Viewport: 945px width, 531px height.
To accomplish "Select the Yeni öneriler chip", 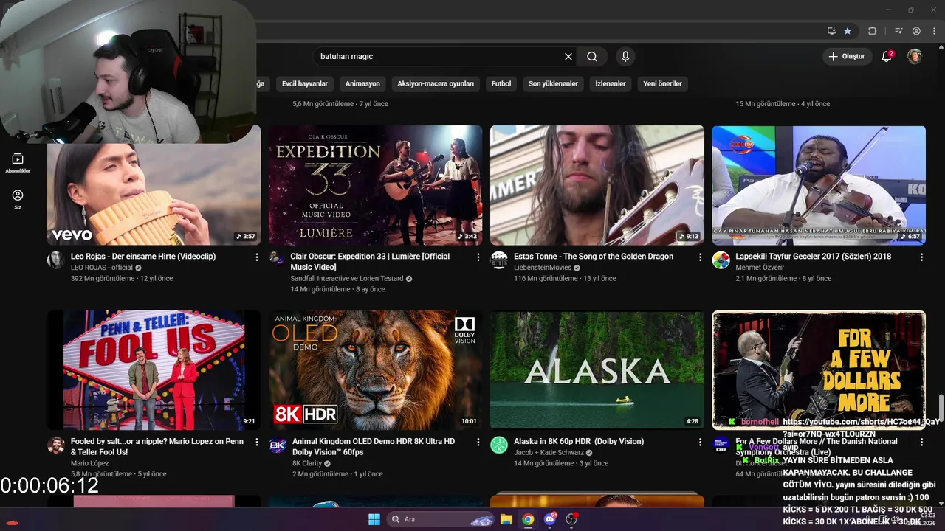I will tap(662, 83).
